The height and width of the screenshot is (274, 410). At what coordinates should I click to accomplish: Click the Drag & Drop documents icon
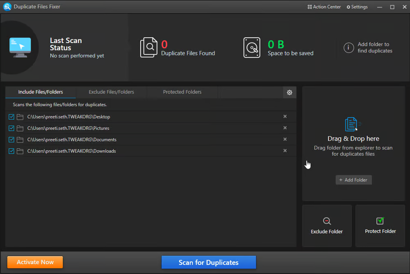coord(353,124)
